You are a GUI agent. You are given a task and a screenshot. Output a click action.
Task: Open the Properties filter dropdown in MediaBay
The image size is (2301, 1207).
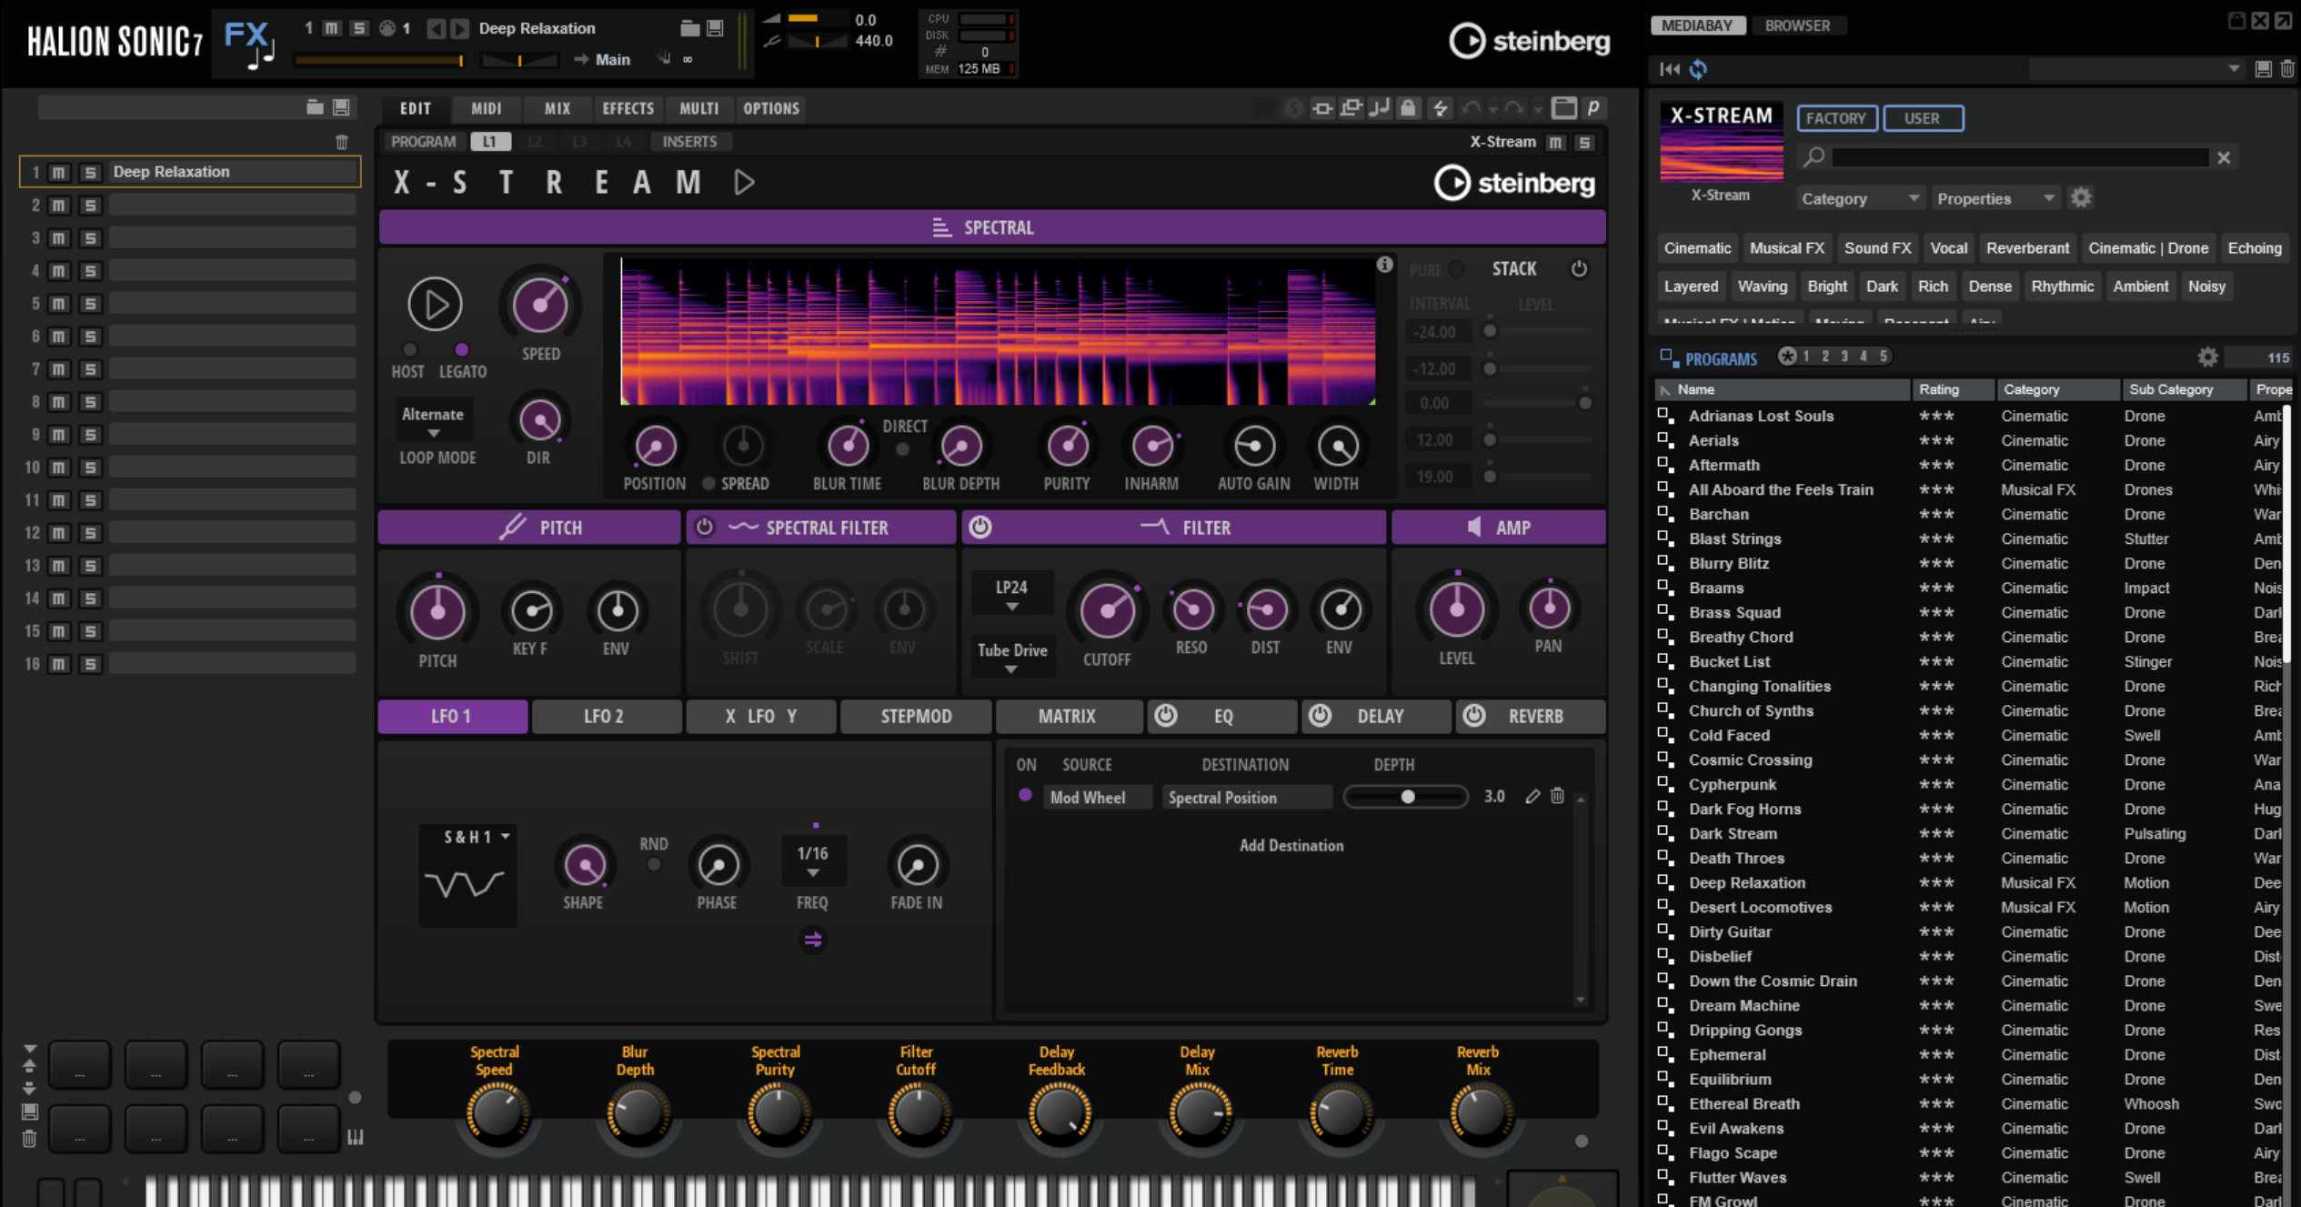coord(1996,198)
